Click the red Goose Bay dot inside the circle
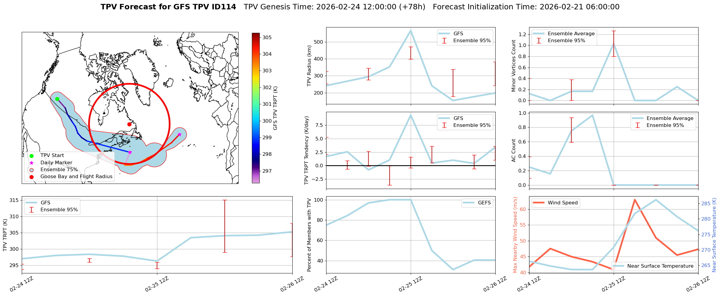 click(x=129, y=124)
